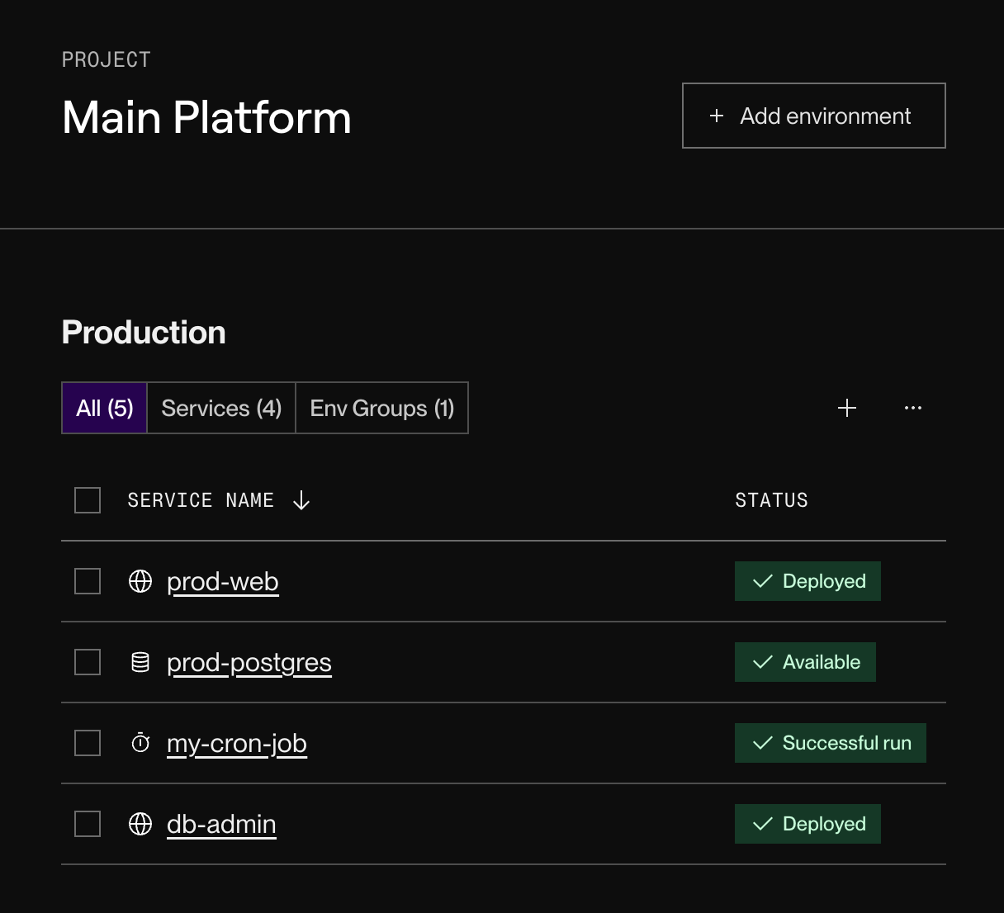1004x913 pixels.
Task: Open the ellipsis overflow menu
Action: 913,408
